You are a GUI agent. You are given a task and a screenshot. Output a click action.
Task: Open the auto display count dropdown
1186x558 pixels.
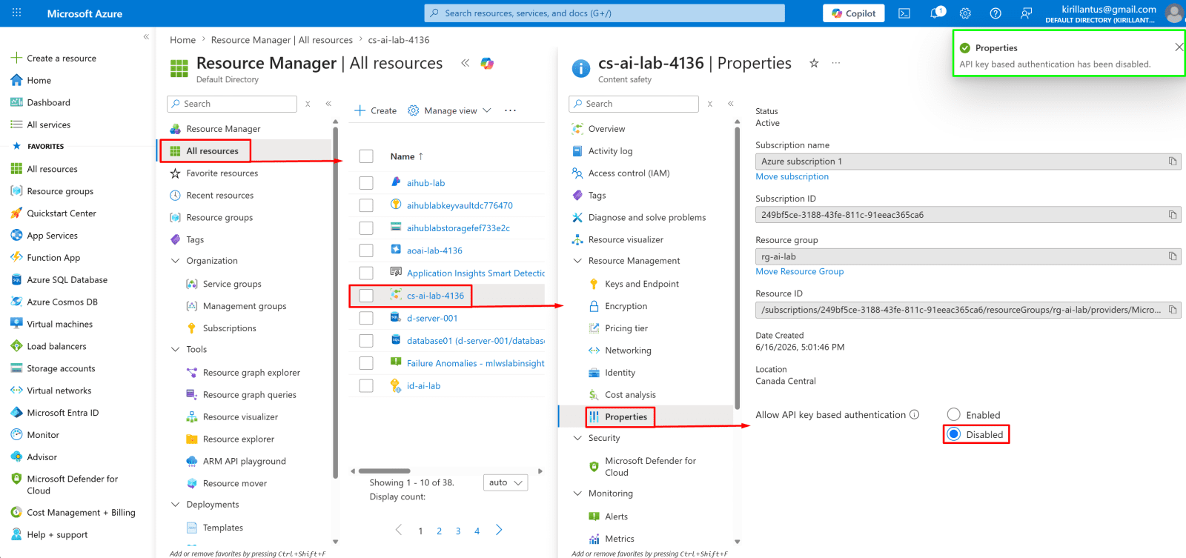tap(505, 482)
